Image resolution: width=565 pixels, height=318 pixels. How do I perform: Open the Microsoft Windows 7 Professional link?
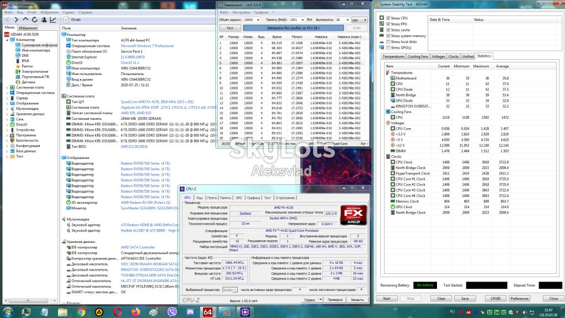pos(147,46)
